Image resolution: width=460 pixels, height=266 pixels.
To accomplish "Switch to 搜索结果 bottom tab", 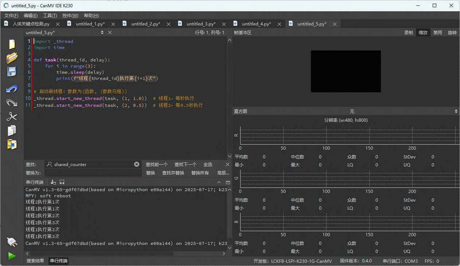I will coord(35,261).
